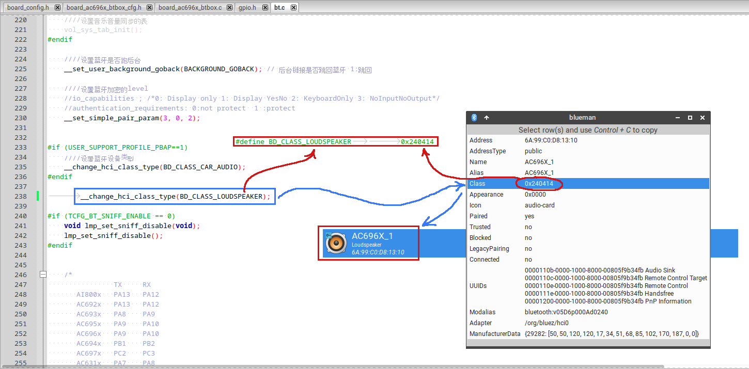Close the bt.c editor tab
Screen dimensions: 749x369
[293, 8]
